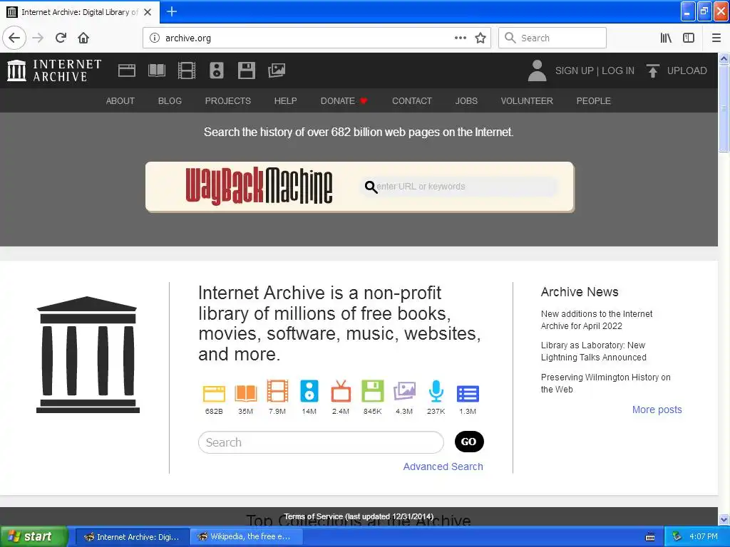
Task: Click the user avatar icon
Action: coord(537,71)
